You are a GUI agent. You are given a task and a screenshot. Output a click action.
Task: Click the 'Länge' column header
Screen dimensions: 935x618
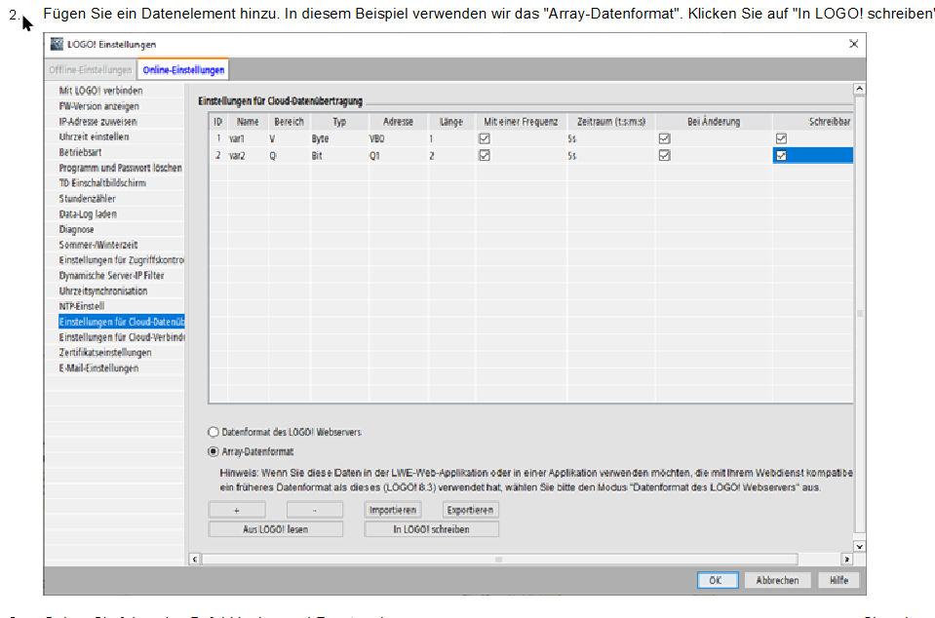tap(451, 122)
